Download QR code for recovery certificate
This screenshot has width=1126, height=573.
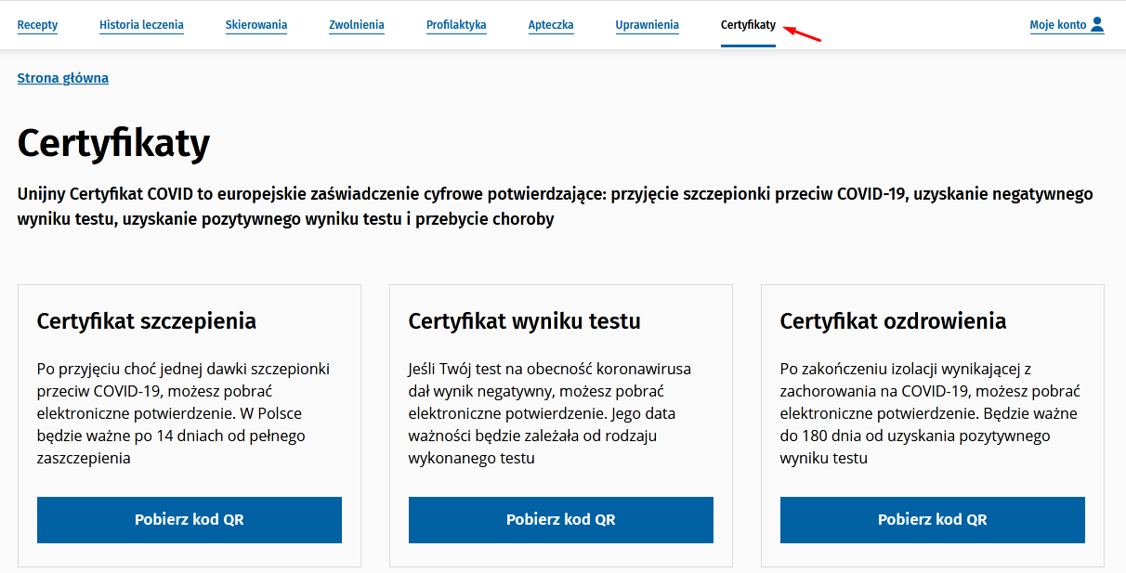click(x=933, y=520)
